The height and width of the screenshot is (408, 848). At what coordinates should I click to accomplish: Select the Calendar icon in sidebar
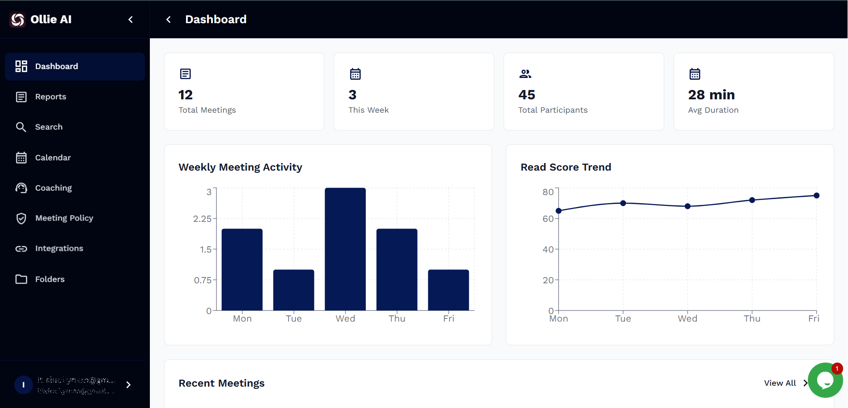(21, 158)
